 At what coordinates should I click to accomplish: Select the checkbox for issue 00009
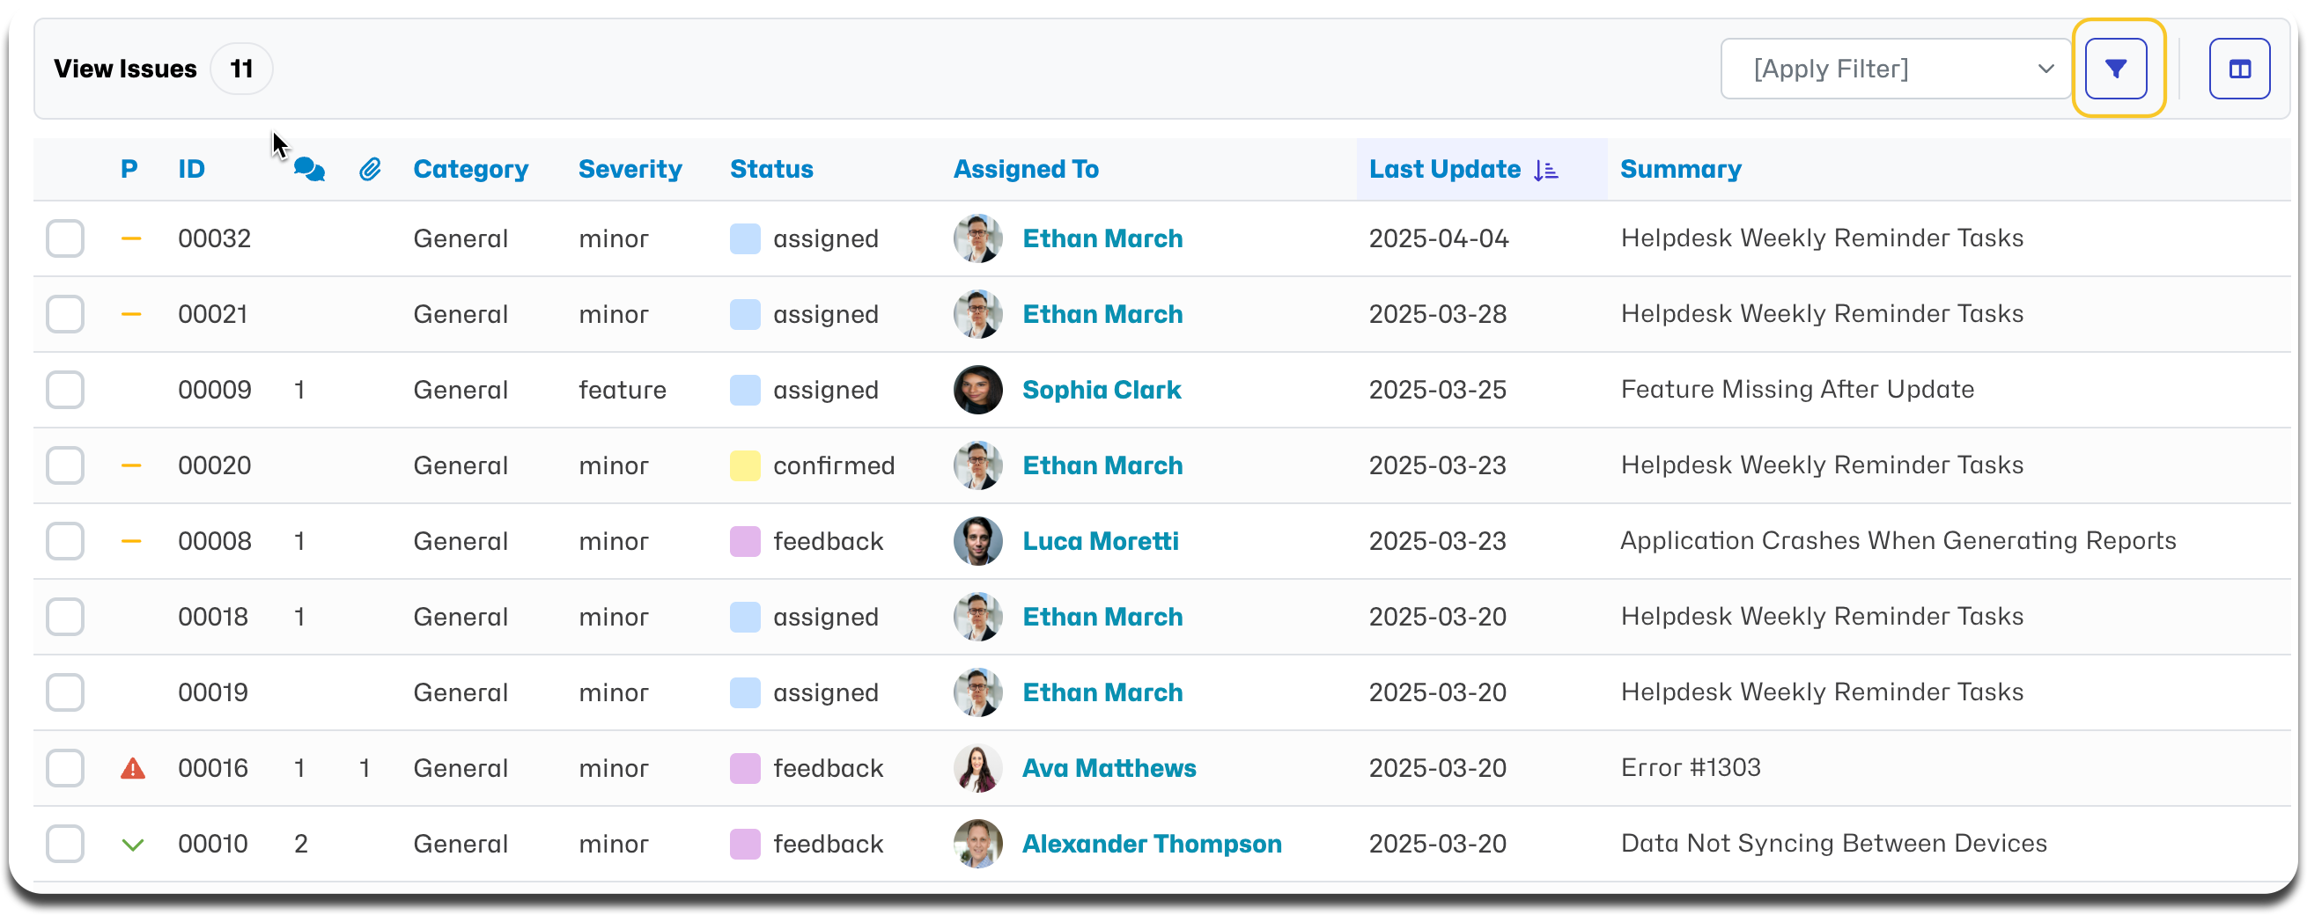65,390
